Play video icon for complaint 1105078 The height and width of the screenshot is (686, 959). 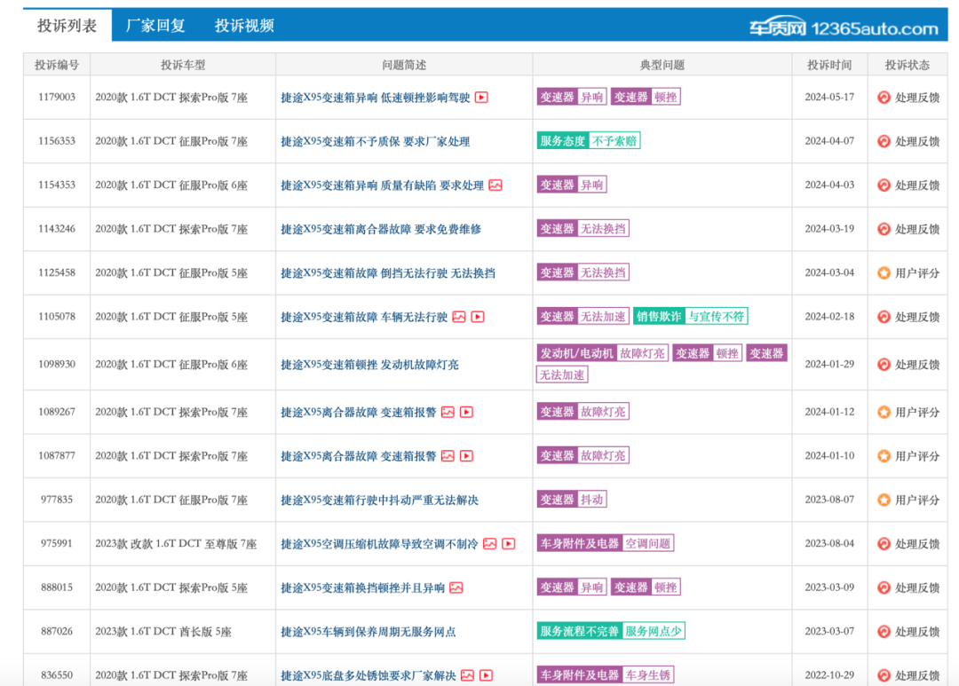(479, 317)
